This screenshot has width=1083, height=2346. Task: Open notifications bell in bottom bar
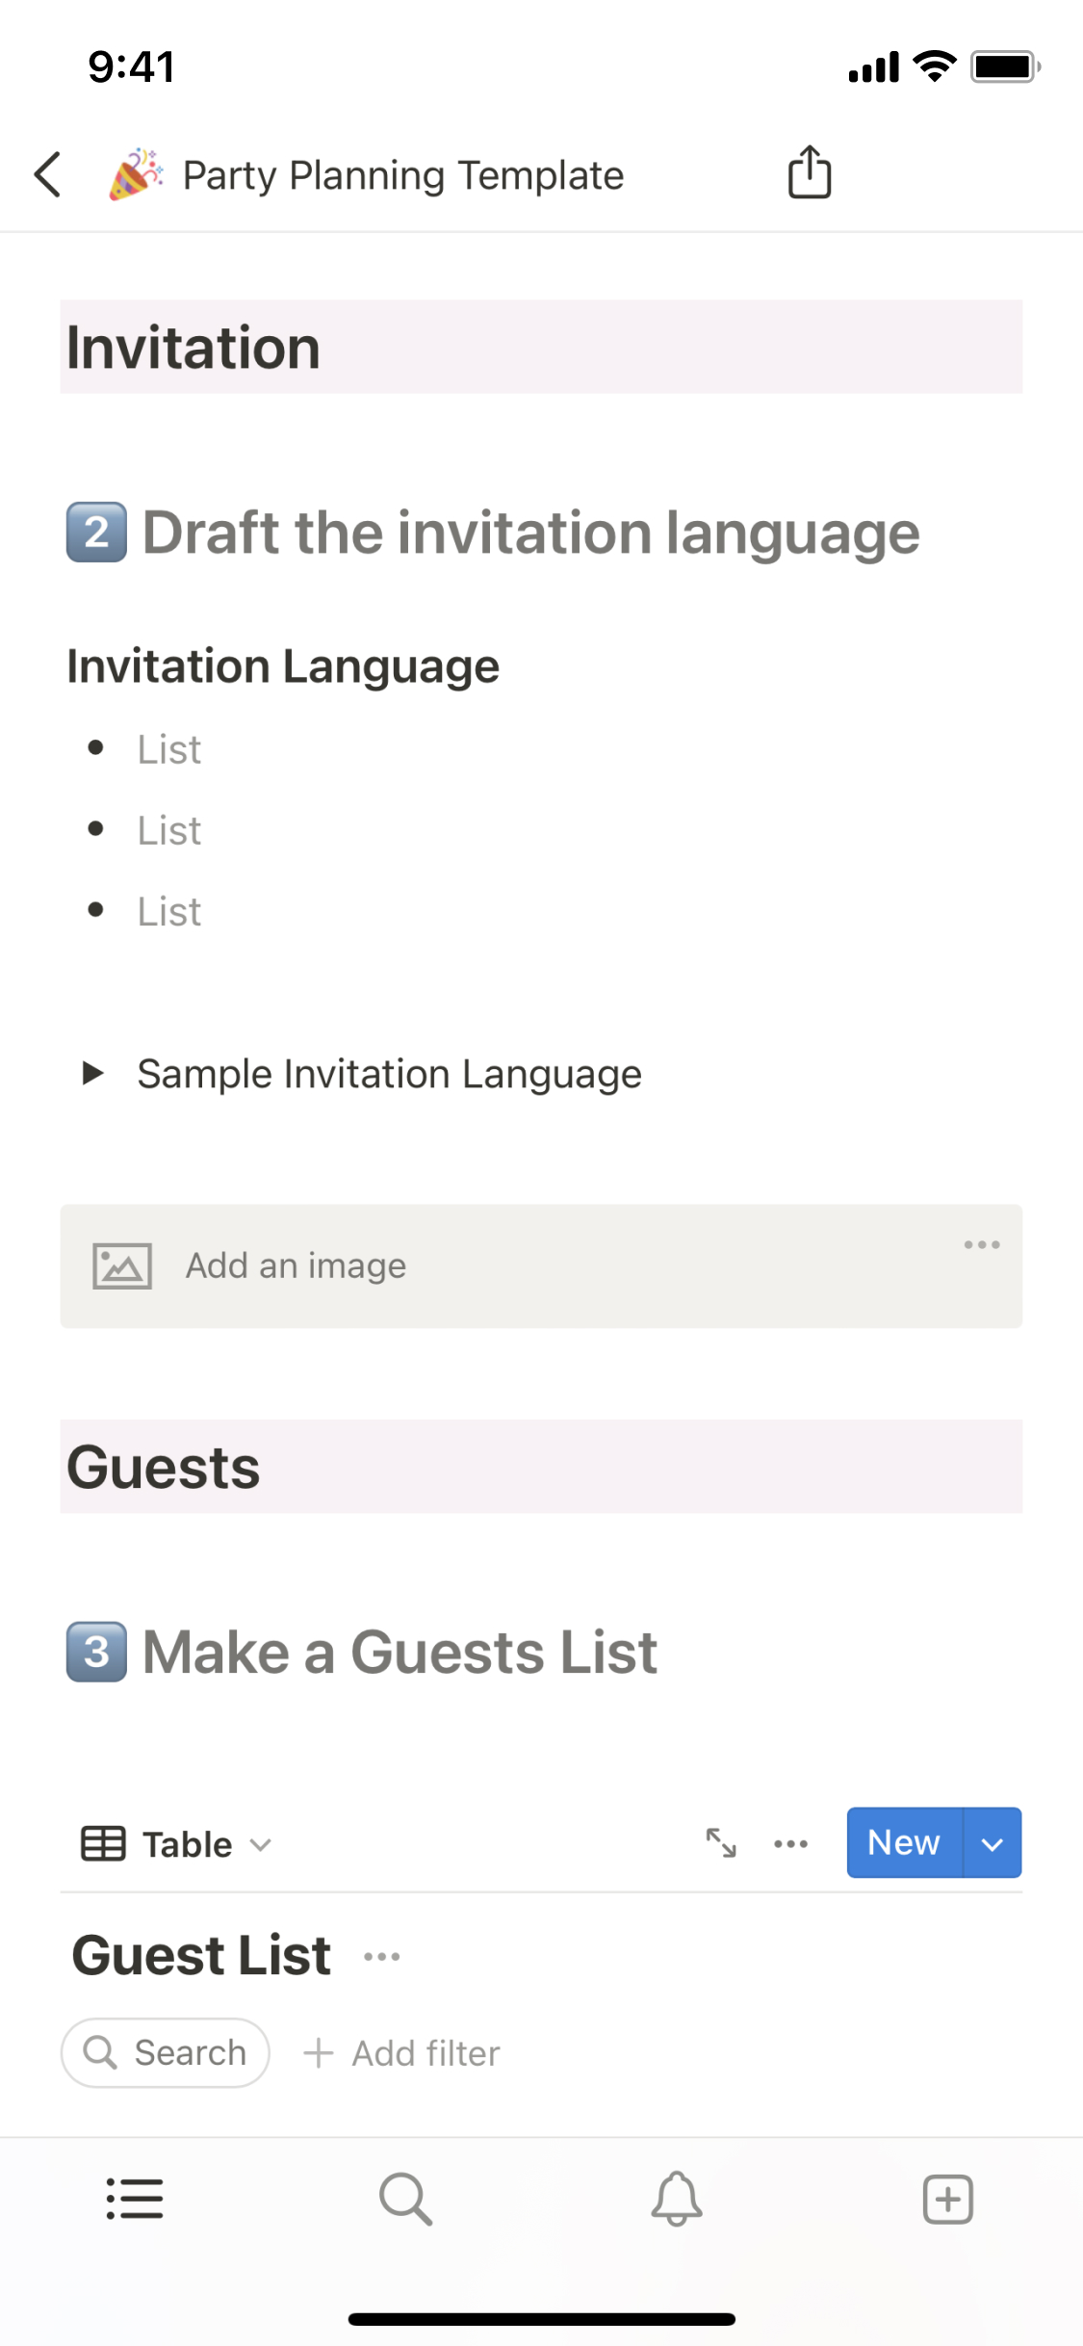tap(677, 2199)
